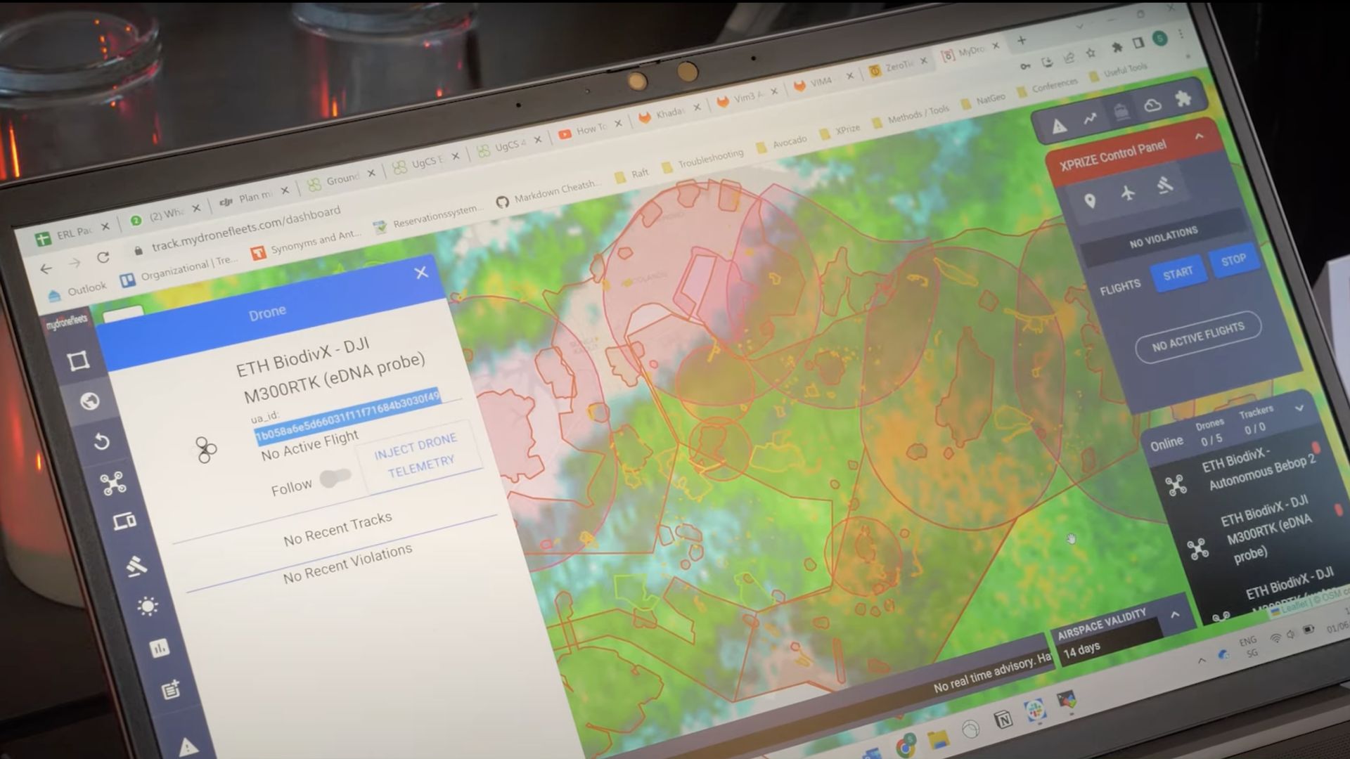The height and width of the screenshot is (759, 1350).
Task: Click the replay history icon in sidebar
Action: pyautogui.click(x=101, y=441)
